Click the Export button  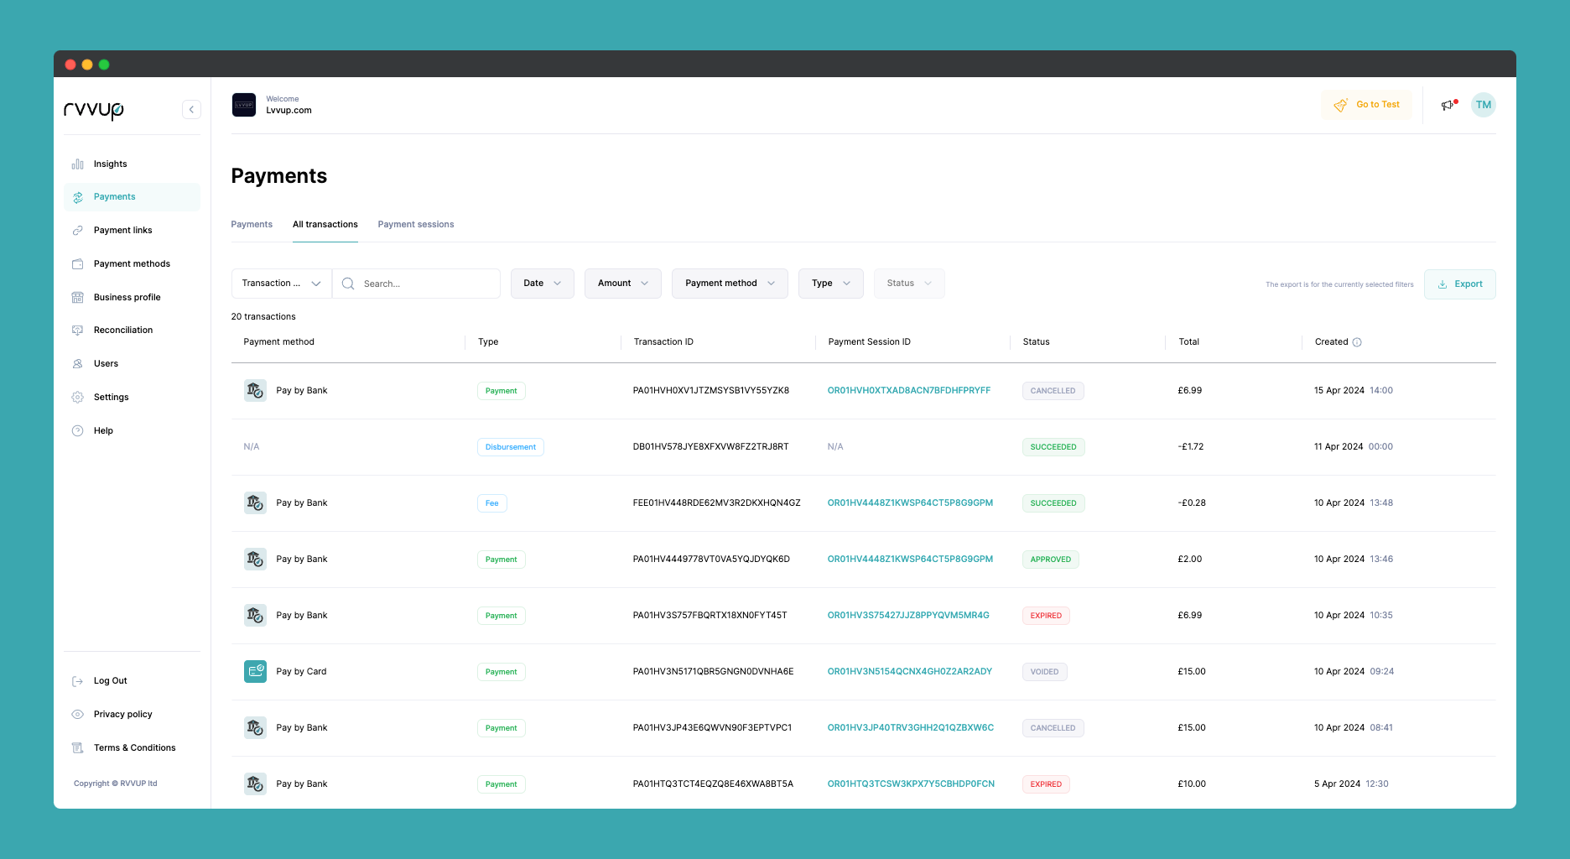point(1459,284)
